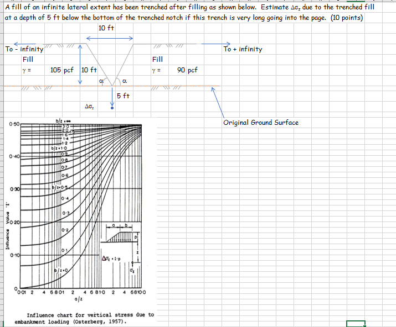Click the trench cross-section V-shape drawing
Screen dimensions: 396x327
[x=110, y=65]
